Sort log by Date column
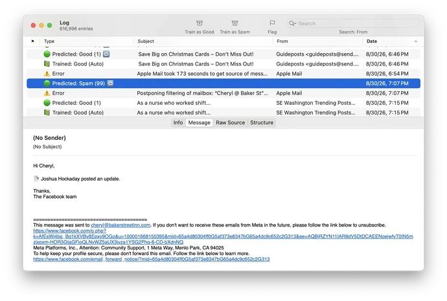The image size is (447, 301). click(372, 41)
